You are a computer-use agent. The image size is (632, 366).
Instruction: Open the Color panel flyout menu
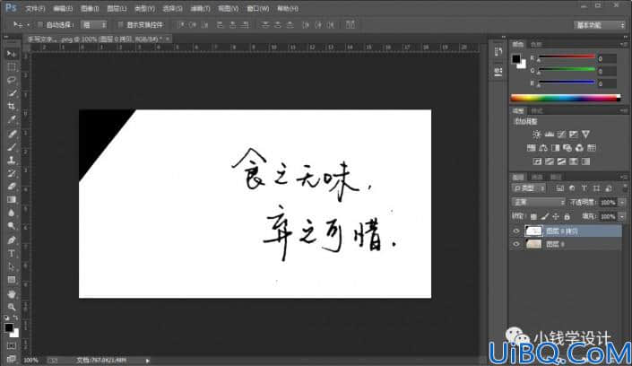pos(624,44)
